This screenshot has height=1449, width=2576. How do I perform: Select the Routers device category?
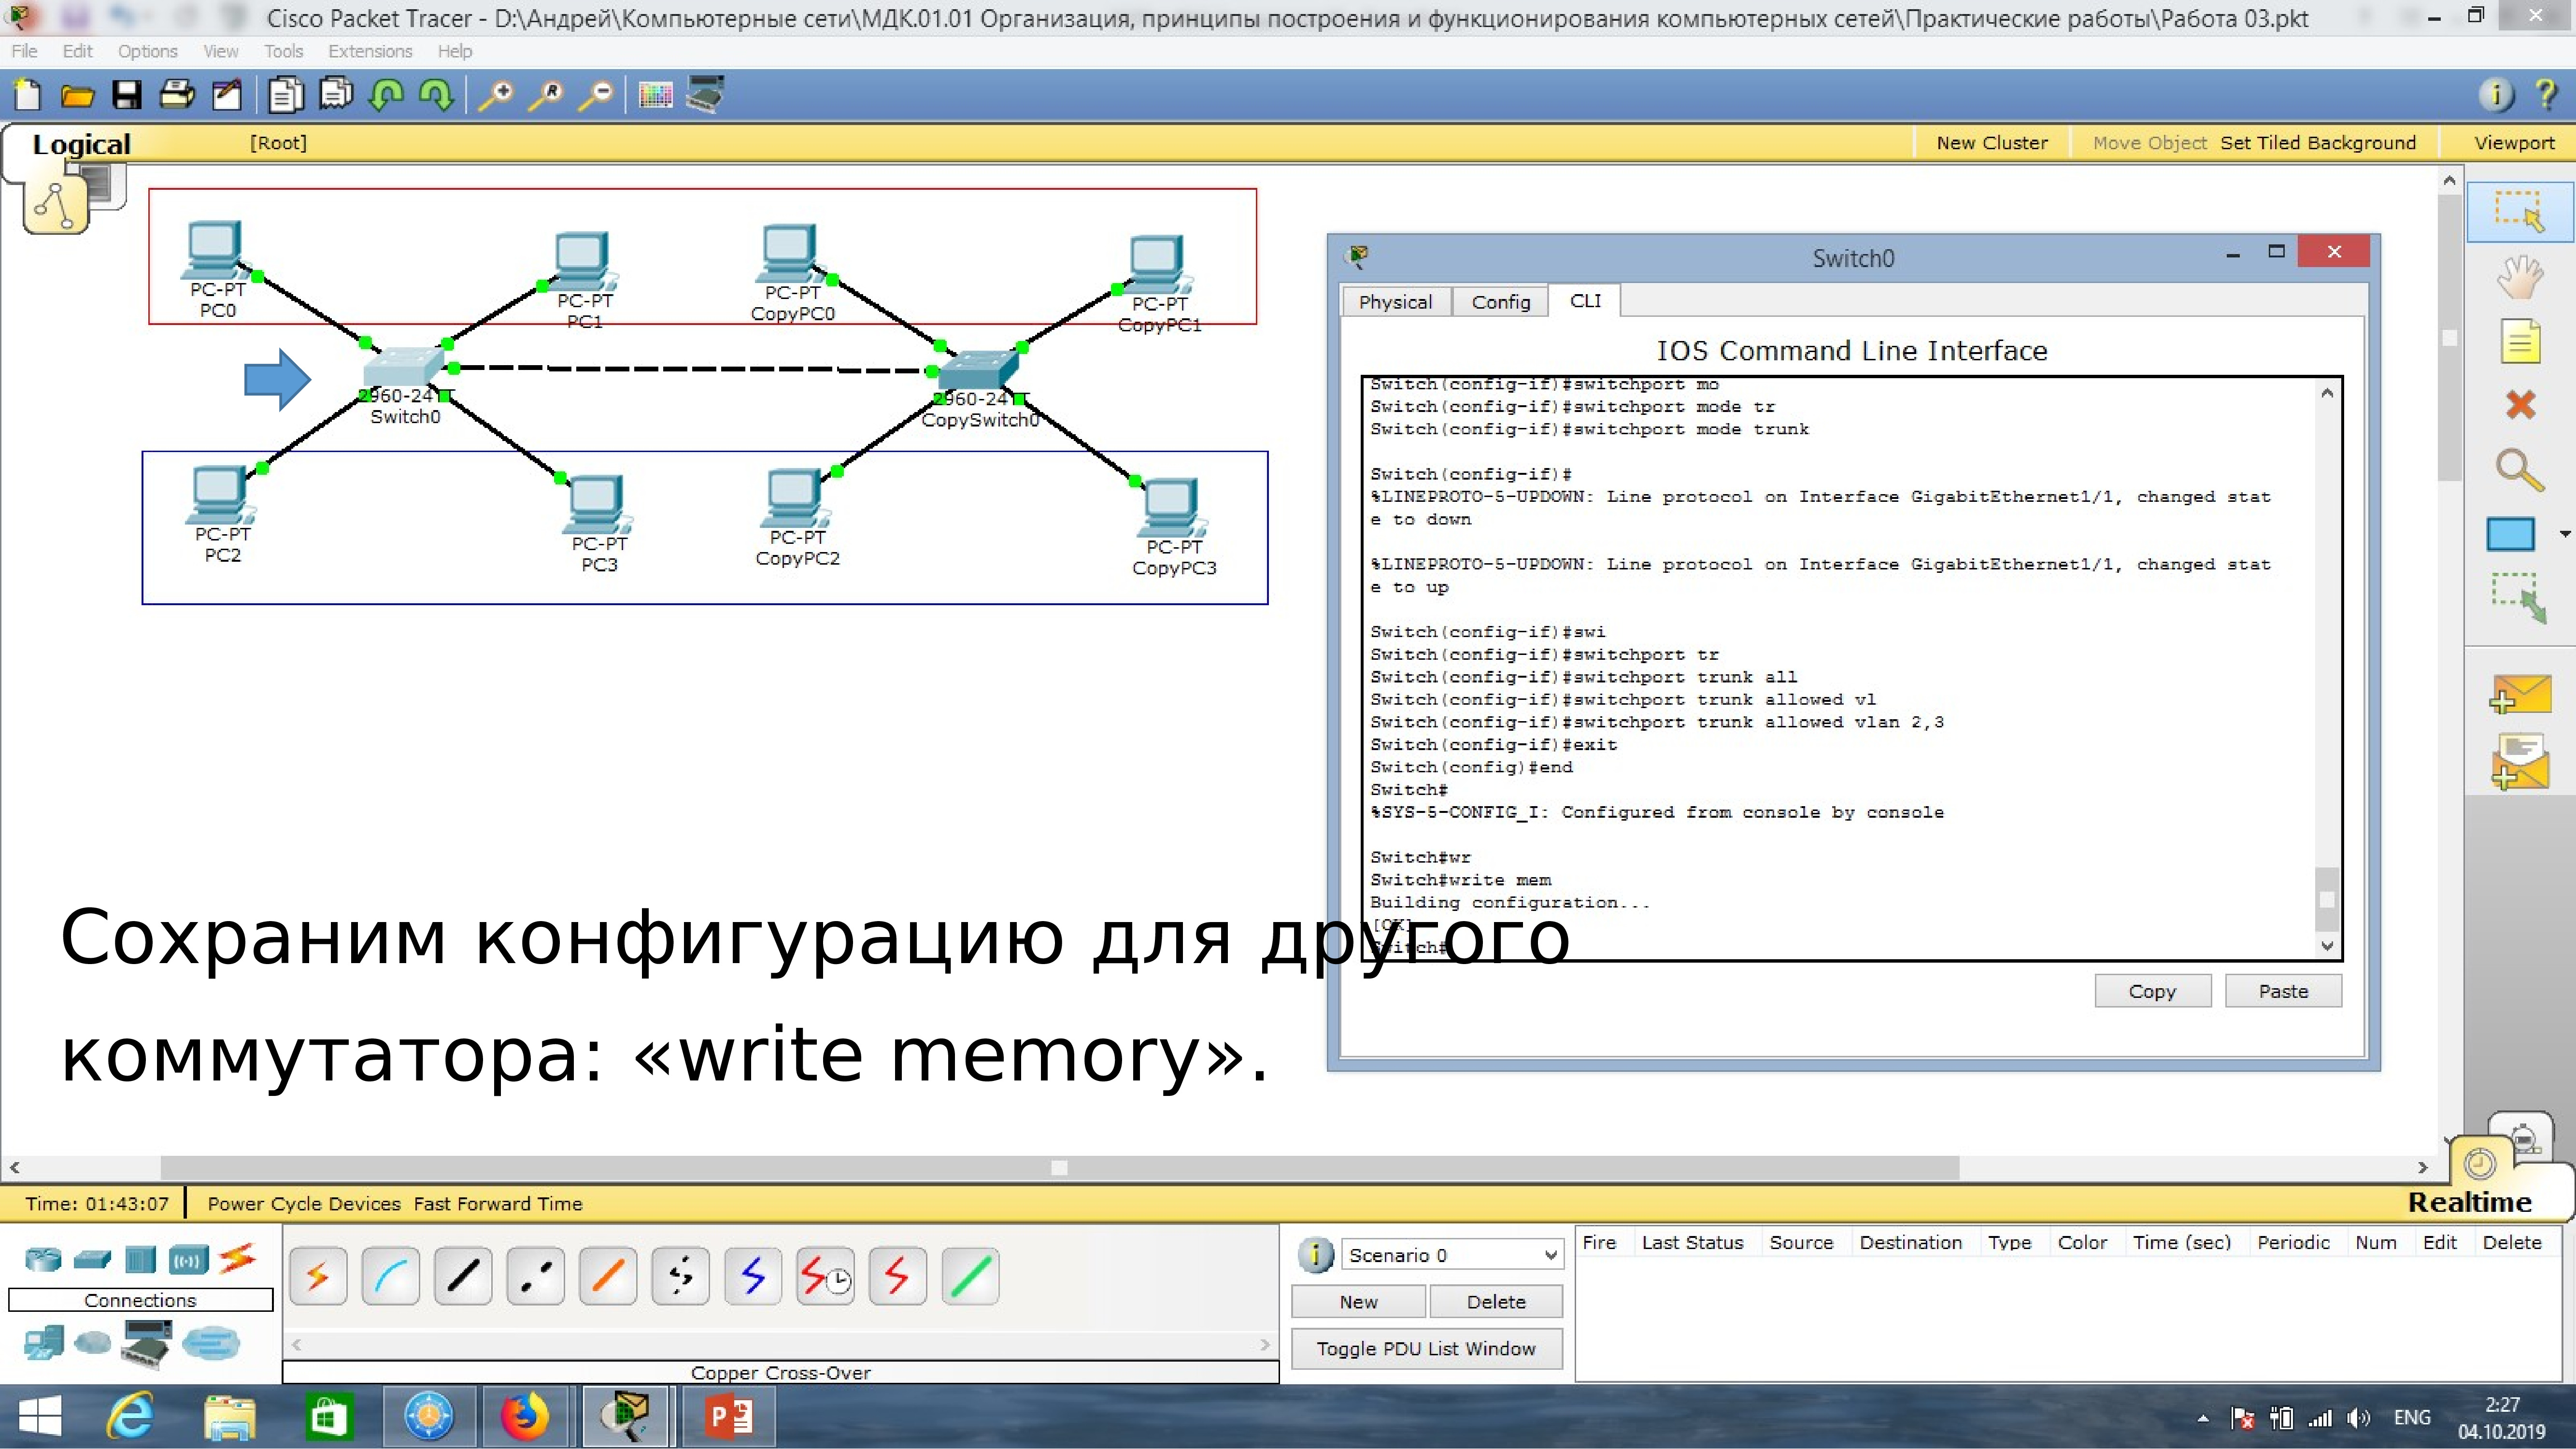[43, 1259]
